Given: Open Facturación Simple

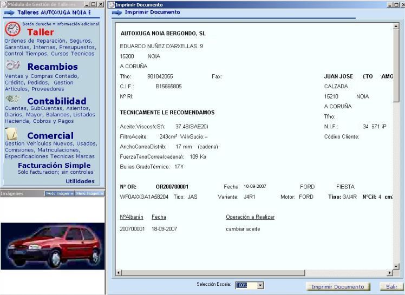Looking at the screenshot, I should tap(54, 165).
